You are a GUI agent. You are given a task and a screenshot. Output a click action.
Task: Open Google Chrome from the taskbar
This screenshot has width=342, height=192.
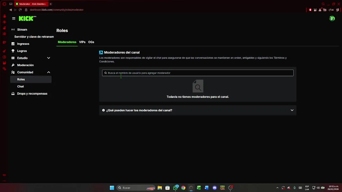click(183, 188)
